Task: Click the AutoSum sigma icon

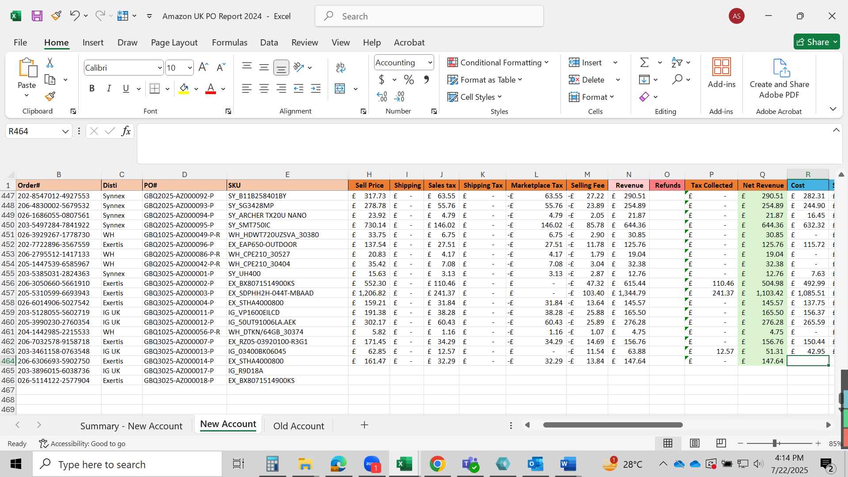Action: click(x=644, y=62)
